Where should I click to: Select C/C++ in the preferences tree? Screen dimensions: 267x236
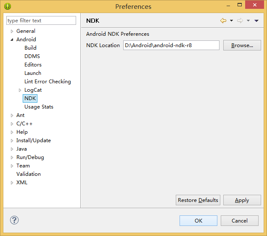tap(24, 124)
